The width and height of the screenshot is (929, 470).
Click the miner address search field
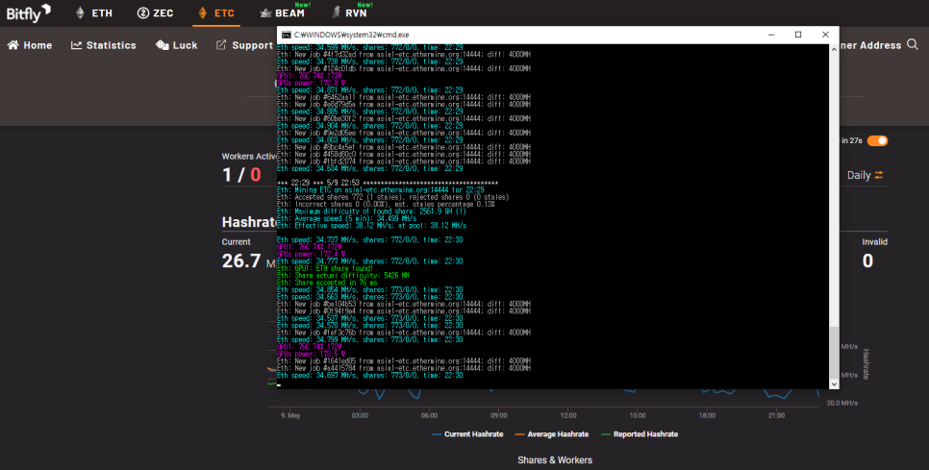pyautogui.click(x=871, y=45)
